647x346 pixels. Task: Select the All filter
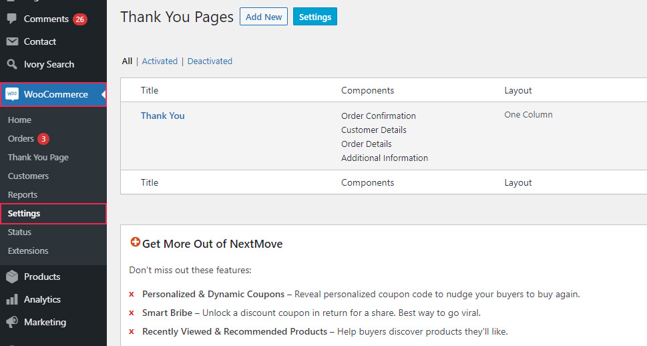[x=127, y=61]
